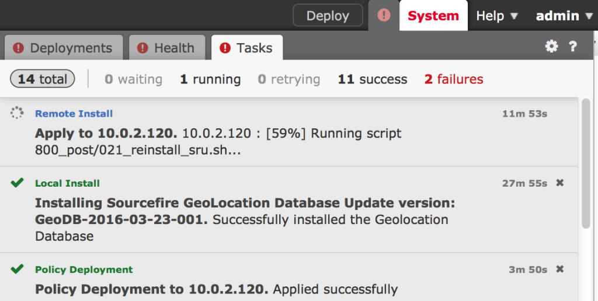Show only the 1 running task
This screenshot has height=301, width=598.
pyautogui.click(x=210, y=79)
